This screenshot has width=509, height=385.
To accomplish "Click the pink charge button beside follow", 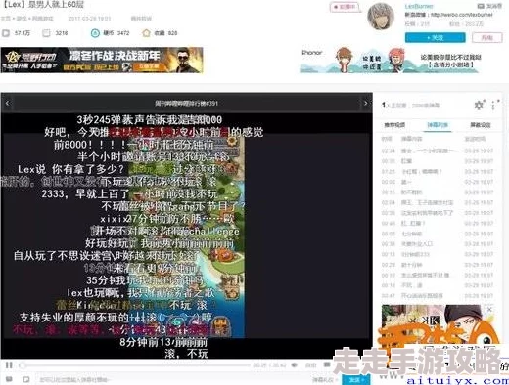I will coord(487,38).
